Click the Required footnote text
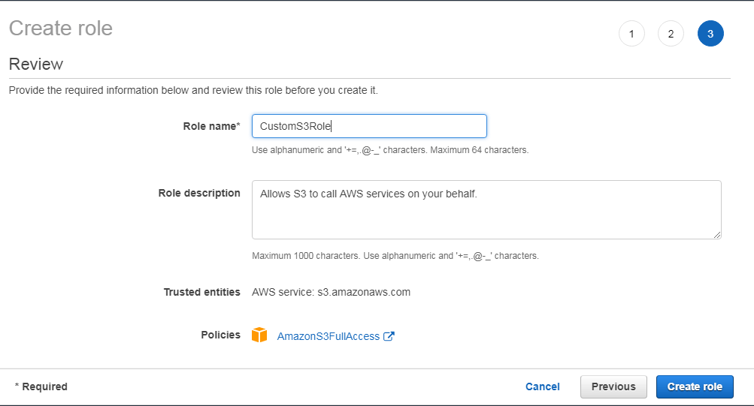 click(x=41, y=386)
